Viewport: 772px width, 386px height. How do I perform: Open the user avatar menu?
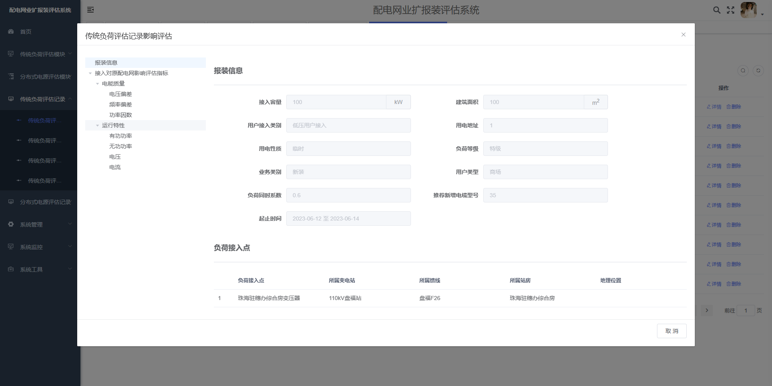tap(748, 10)
